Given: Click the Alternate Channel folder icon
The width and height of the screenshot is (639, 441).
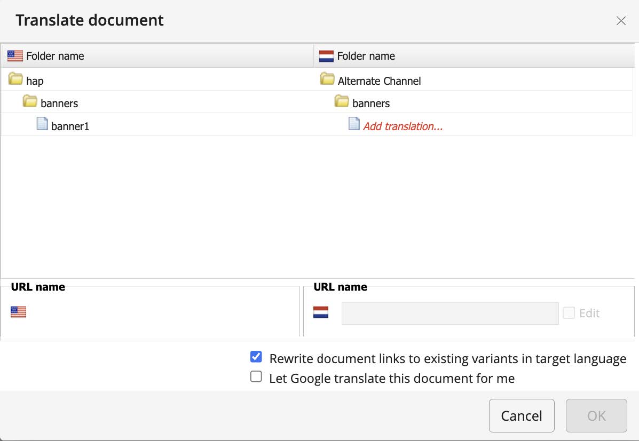Looking at the screenshot, I should coord(327,81).
